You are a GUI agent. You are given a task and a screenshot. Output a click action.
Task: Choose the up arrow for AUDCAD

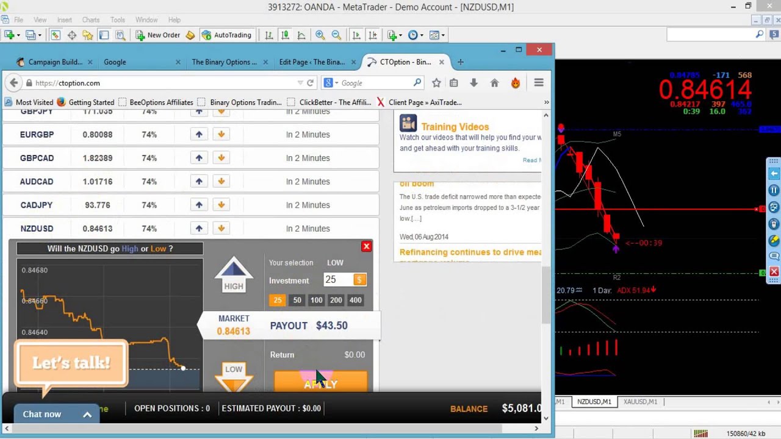pyautogui.click(x=199, y=181)
